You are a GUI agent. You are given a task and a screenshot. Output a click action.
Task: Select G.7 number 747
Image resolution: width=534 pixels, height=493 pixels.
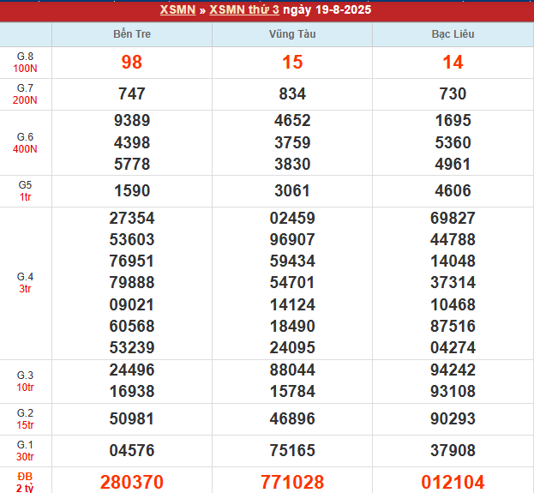point(132,93)
